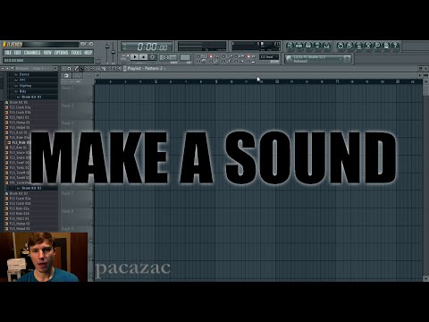
Task: Click the playlist vertical scrollbar up arrow
Action: 425,81
